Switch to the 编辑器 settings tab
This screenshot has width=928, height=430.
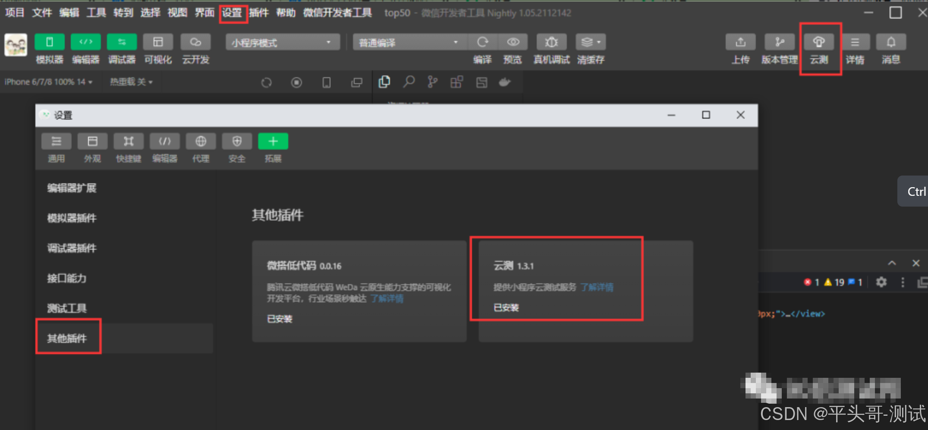click(165, 141)
